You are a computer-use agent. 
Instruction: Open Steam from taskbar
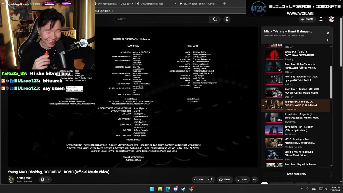pyautogui.click(x=183, y=189)
